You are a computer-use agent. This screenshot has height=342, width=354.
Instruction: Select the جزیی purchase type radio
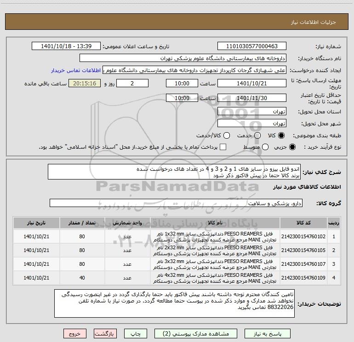pyautogui.click(x=292, y=147)
